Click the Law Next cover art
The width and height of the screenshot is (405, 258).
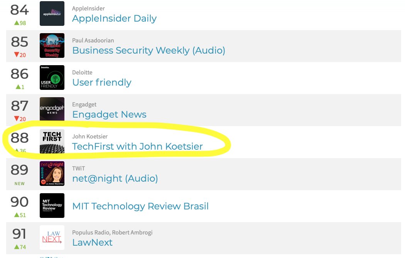[52, 238]
